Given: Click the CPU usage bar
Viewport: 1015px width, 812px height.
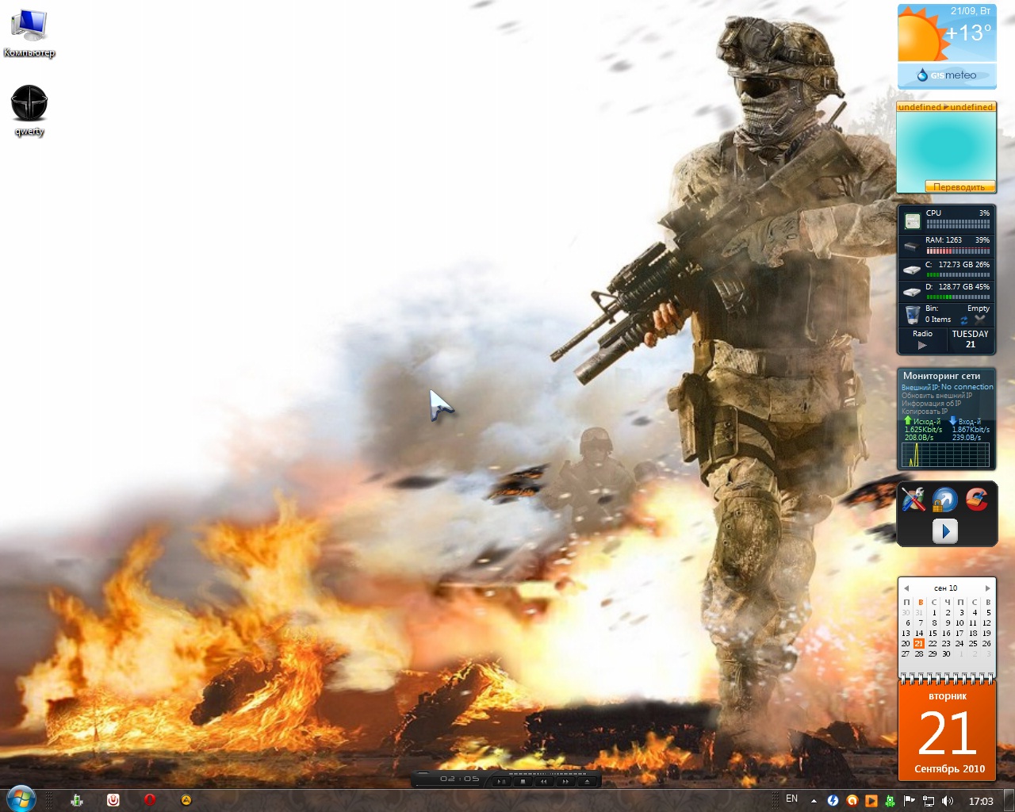Looking at the screenshot, I should 958,224.
